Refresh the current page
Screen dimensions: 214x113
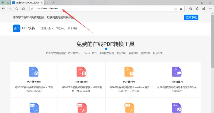17,9
